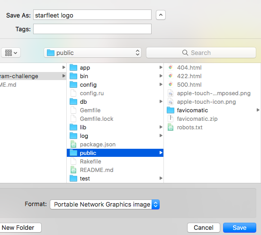This screenshot has height=235, width=261.
Task: Click the highlighted public folder icon
Action: click(x=73, y=153)
